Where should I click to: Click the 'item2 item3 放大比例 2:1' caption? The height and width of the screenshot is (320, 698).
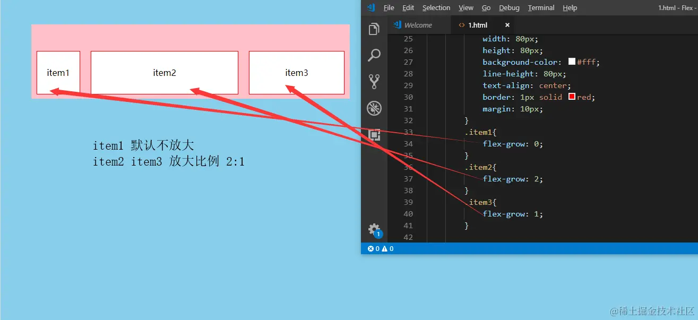(x=169, y=162)
